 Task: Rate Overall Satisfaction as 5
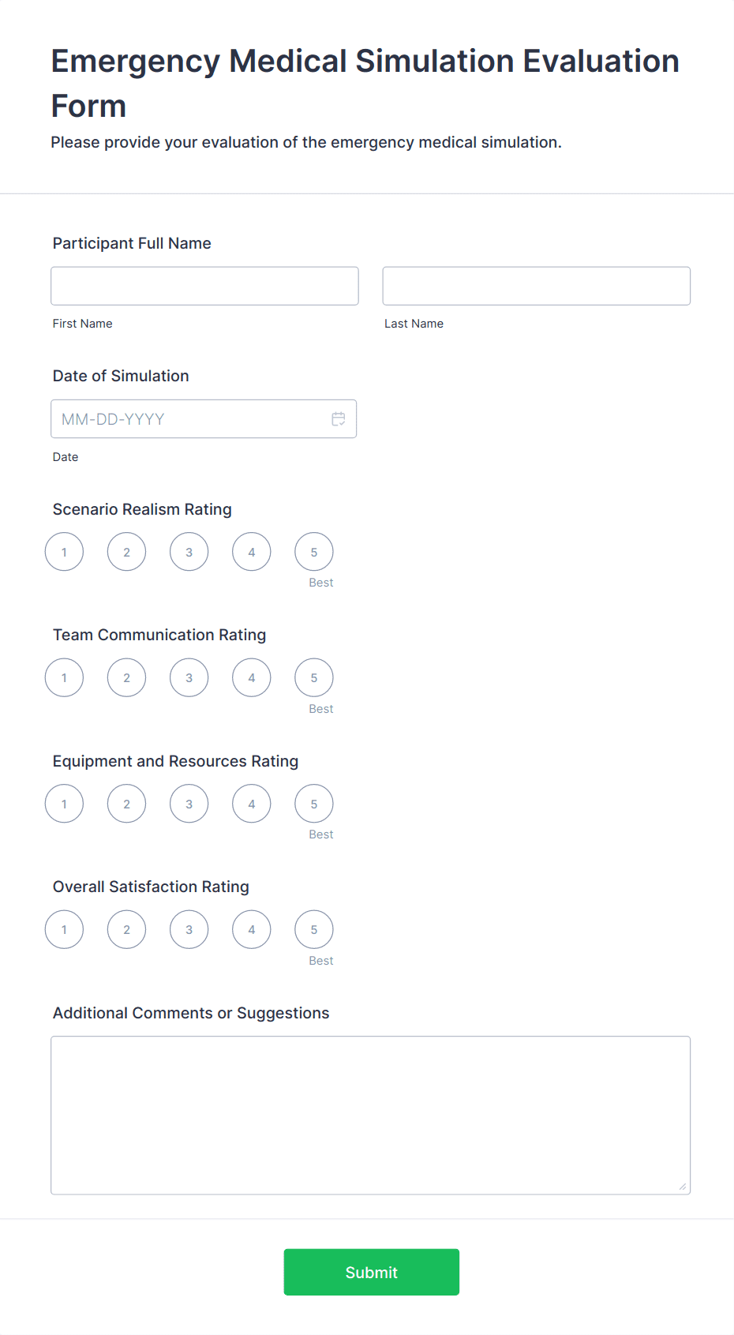[314, 930]
